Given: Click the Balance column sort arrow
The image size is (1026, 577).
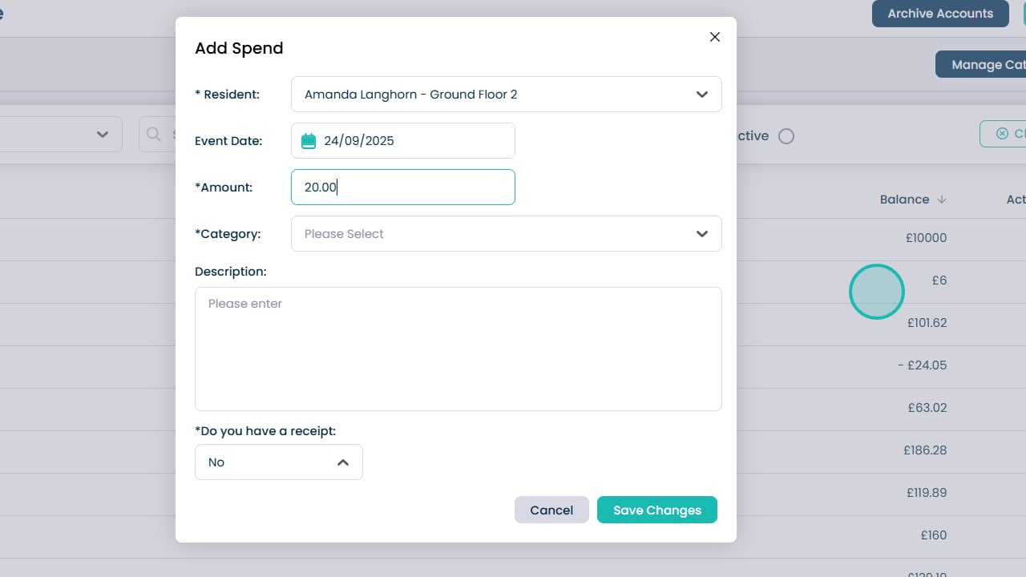Looking at the screenshot, I should point(942,200).
